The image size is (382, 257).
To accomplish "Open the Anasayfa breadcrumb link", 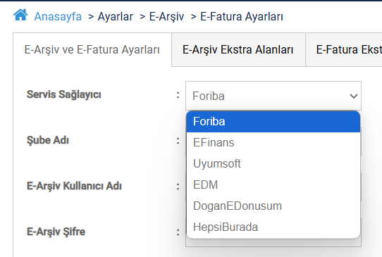I will tap(58, 17).
